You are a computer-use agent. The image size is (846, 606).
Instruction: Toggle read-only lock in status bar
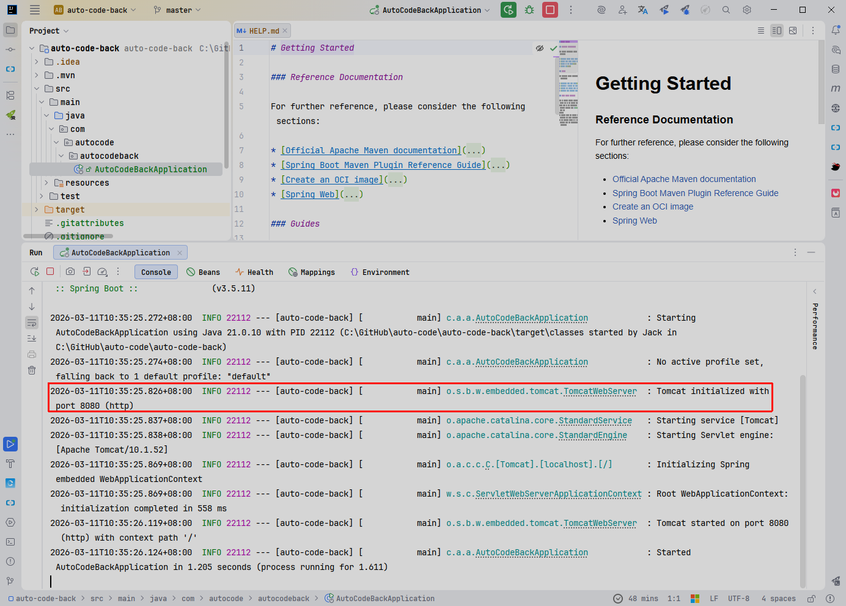pyautogui.click(x=811, y=599)
